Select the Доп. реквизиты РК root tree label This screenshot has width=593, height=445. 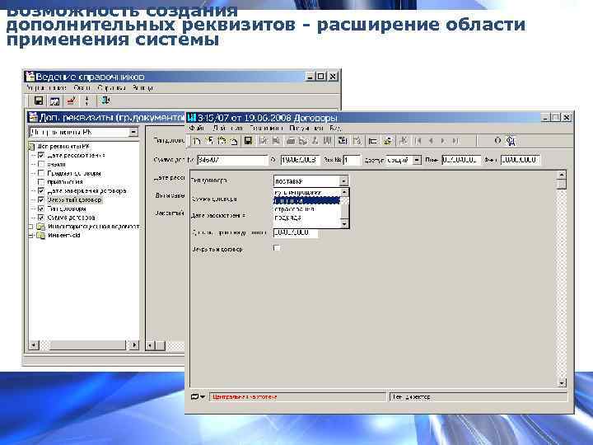(x=63, y=147)
